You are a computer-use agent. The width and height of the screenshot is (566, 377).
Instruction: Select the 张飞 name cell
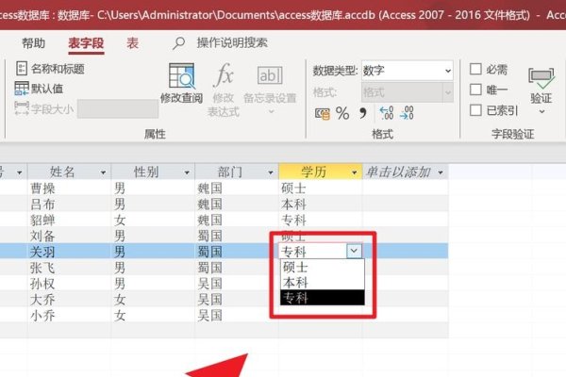(x=69, y=268)
